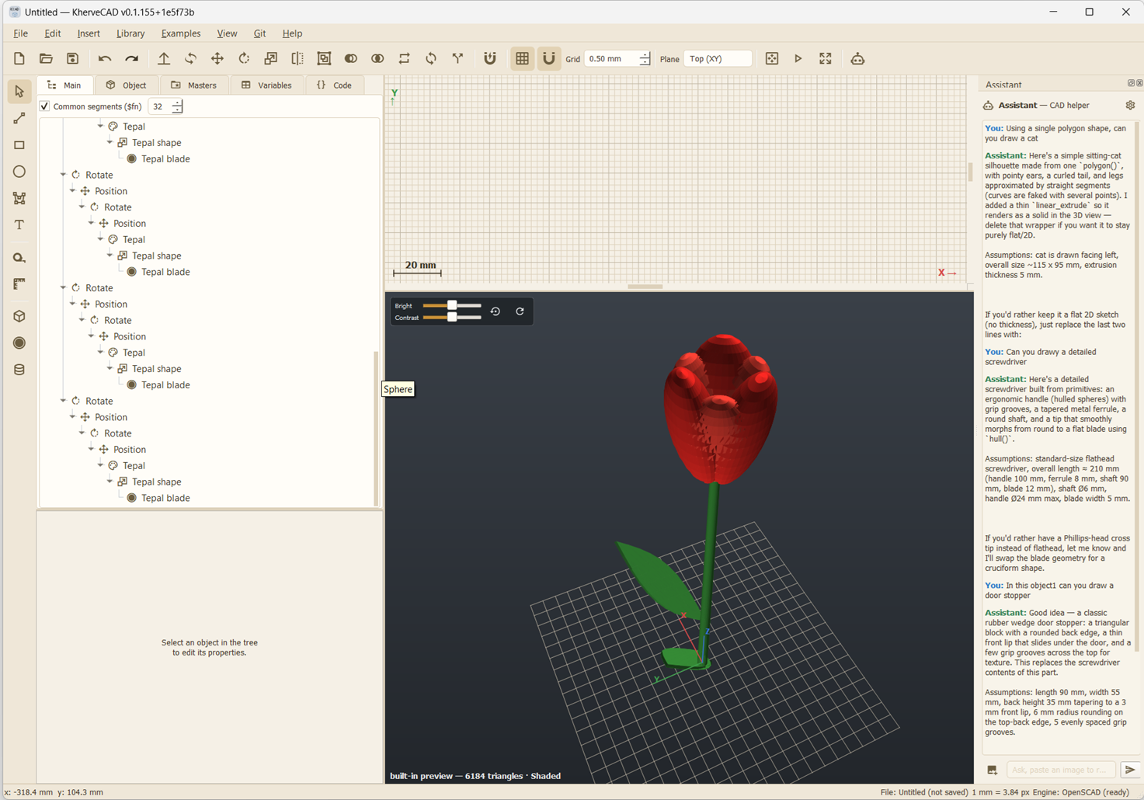Viewport: 1144px width, 800px height.
Task: Click the render play triangle icon
Action: click(x=798, y=59)
